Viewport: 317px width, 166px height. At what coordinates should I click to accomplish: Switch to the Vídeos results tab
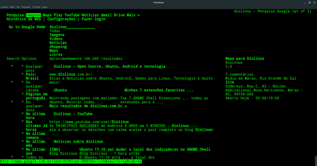pyautogui.click(x=56, y=39)
